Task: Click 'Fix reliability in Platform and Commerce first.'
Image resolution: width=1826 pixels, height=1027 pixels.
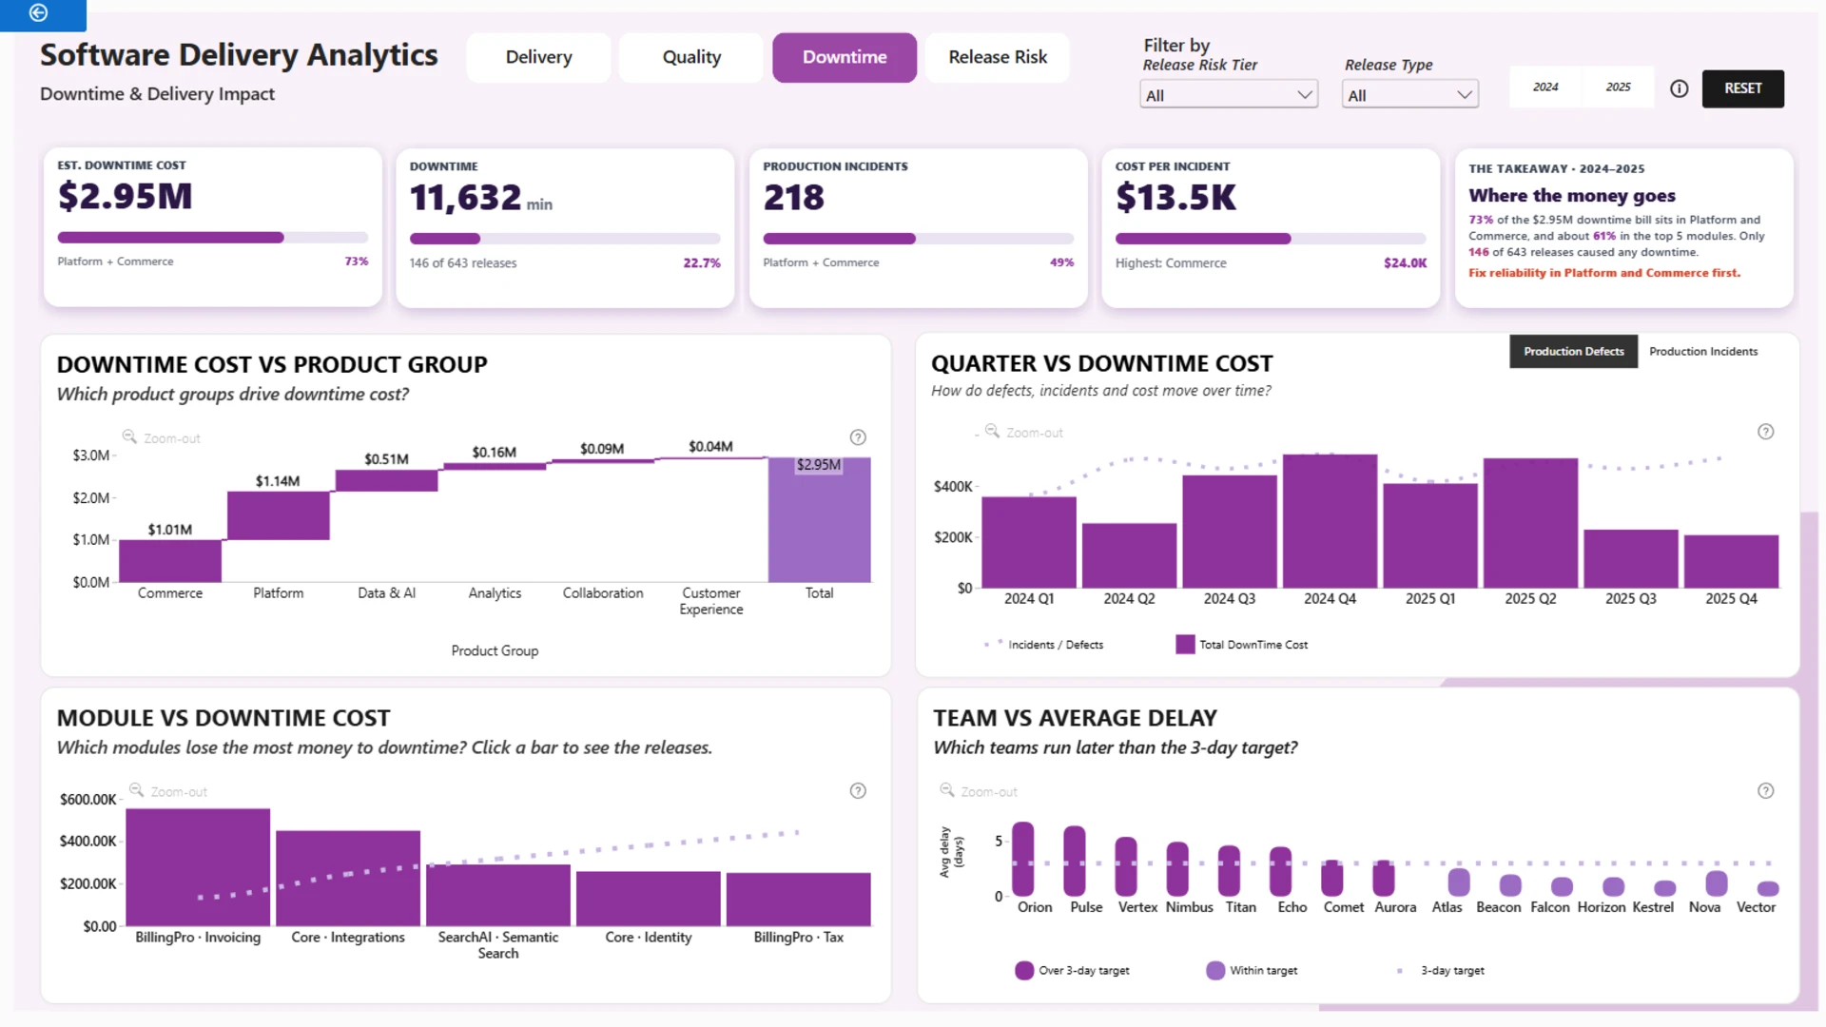Action: [1604, 273]
